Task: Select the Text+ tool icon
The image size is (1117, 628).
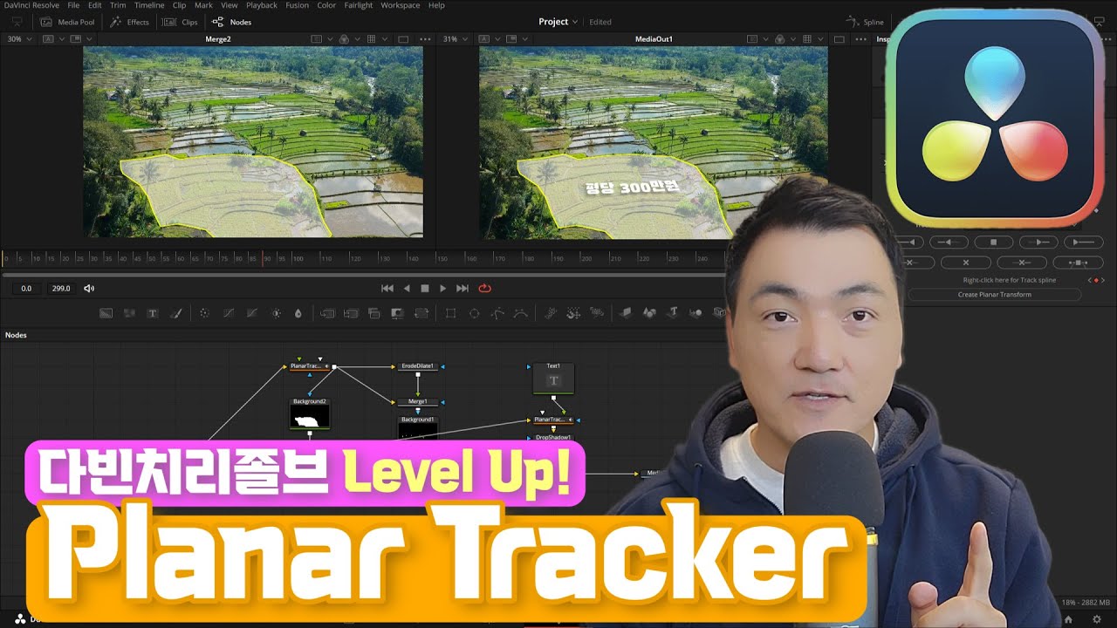Action: point(153,313)
